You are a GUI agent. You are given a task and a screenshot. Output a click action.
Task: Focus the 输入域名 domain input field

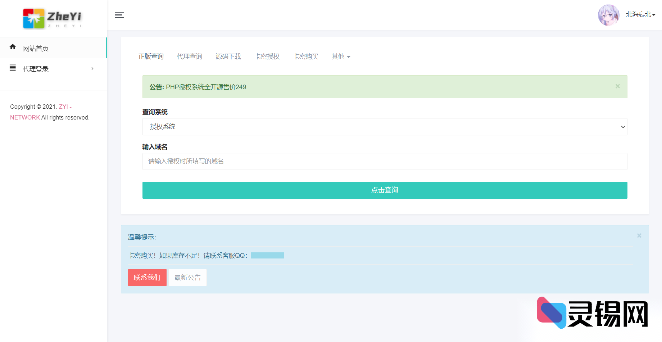point(385,161)
